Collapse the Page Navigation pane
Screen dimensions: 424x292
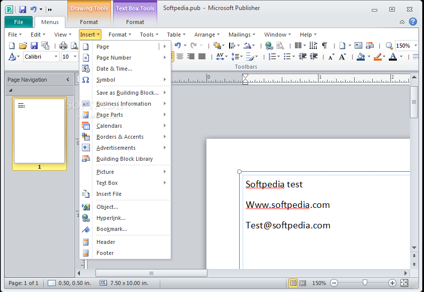(68, 80)
